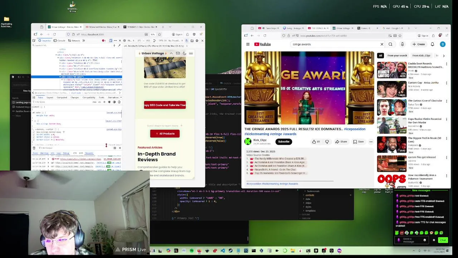Uncheck the box-sizing border-box declaration checkbox
Image resolution: width=458 pixels, height=258 pixels.
point(34,132)
